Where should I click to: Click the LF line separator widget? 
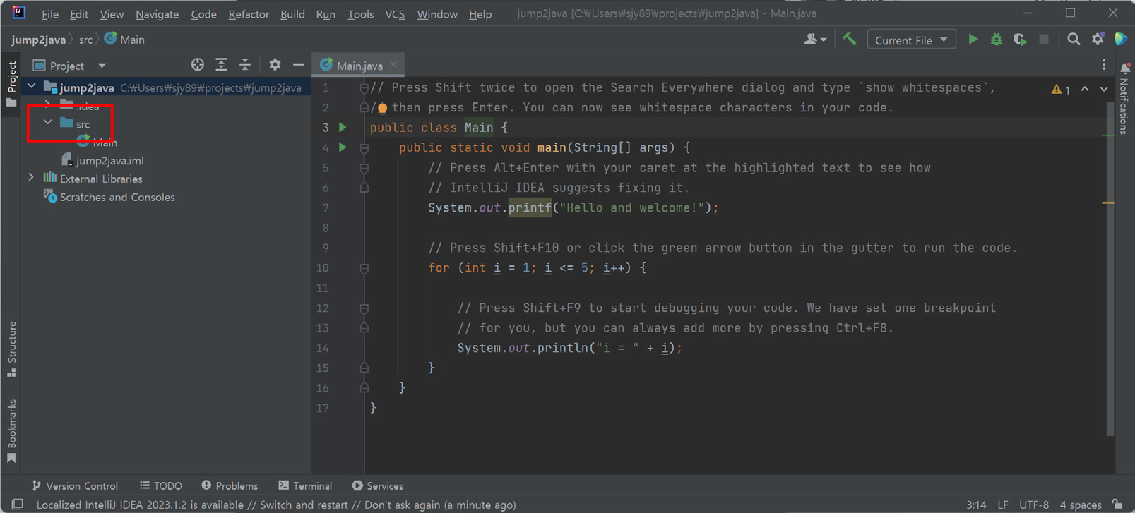[x=1003, y=505]
